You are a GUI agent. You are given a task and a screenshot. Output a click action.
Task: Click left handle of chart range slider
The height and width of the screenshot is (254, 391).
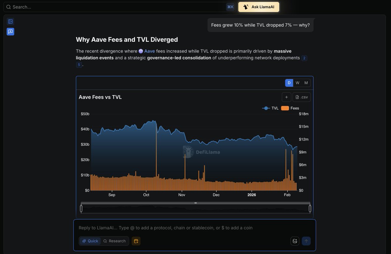pos(81,208)
